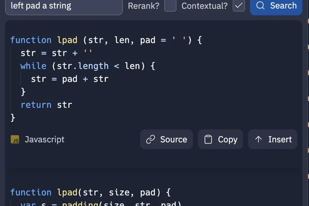Click the "return str" code line
This screenshot has width=309, height=206.
46,105
